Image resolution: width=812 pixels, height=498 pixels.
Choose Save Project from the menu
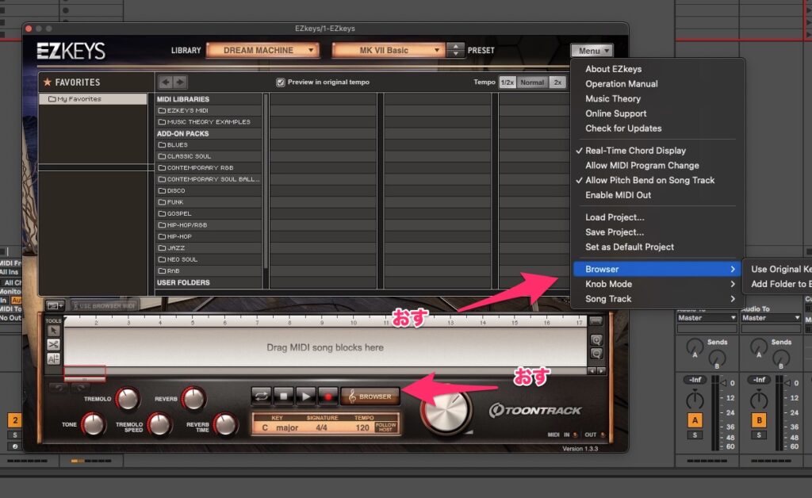point(615,232)
